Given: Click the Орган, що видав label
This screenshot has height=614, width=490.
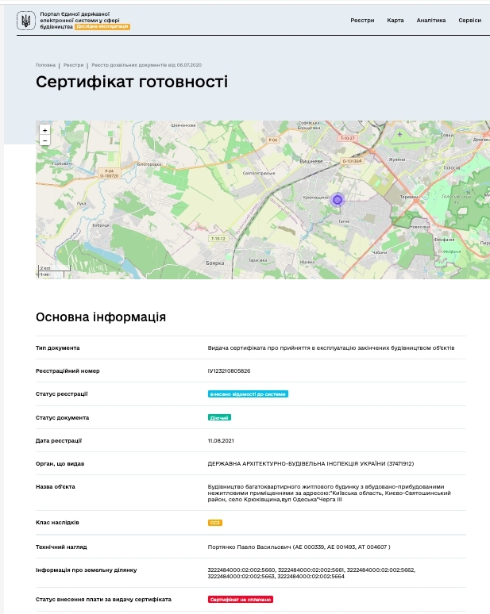Looking at the screenshot, I should 60,463.
